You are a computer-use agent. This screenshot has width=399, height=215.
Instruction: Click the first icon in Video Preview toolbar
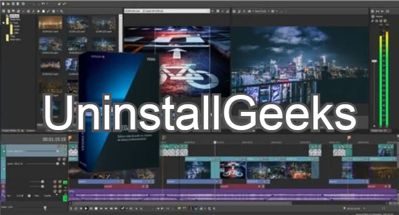(234, 11)
